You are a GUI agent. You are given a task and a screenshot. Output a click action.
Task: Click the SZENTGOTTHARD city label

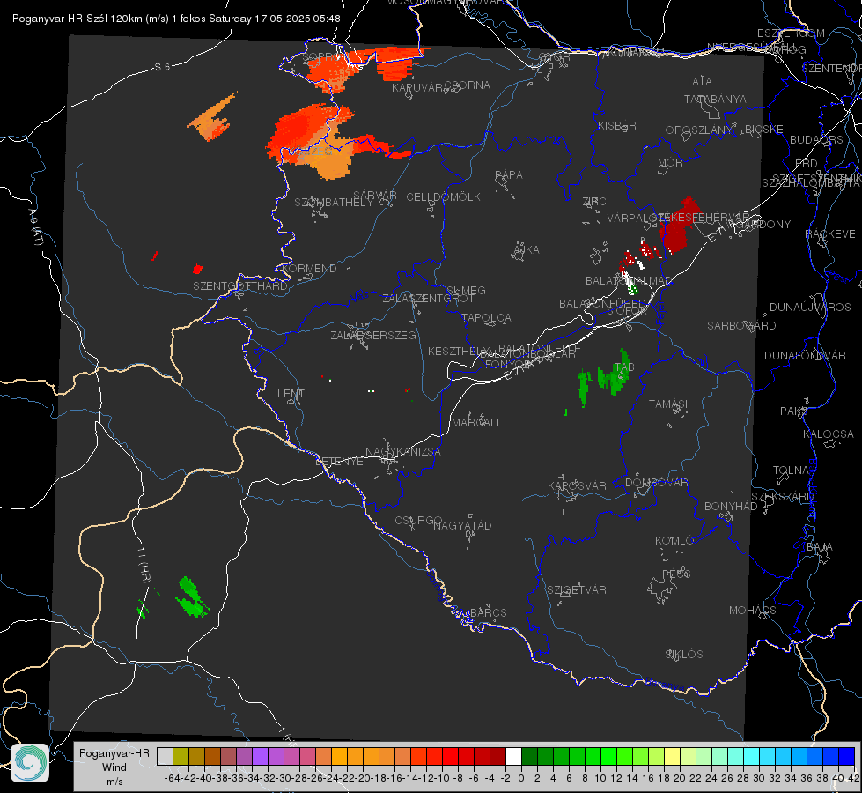tap(240, 286)
